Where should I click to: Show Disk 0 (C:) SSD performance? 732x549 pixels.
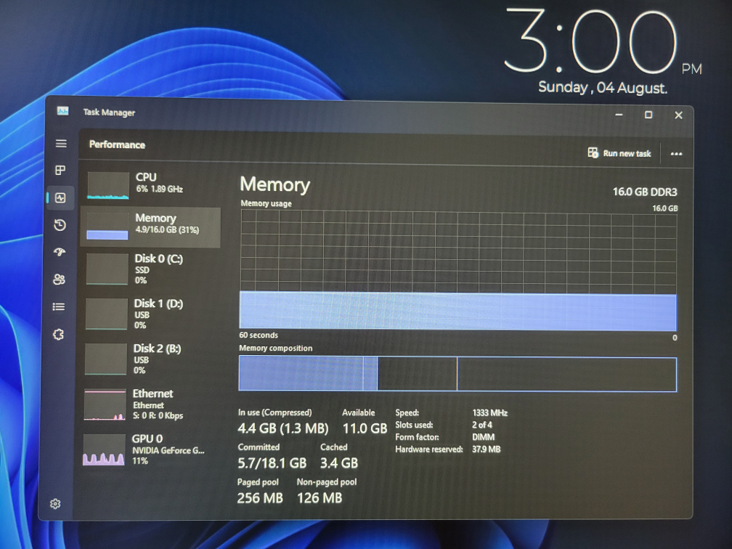click(x=150, y=269)
